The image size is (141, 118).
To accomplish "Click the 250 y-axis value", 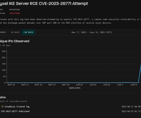I will pos(4,51).
